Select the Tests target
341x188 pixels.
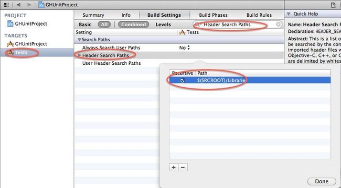[37, 52]
